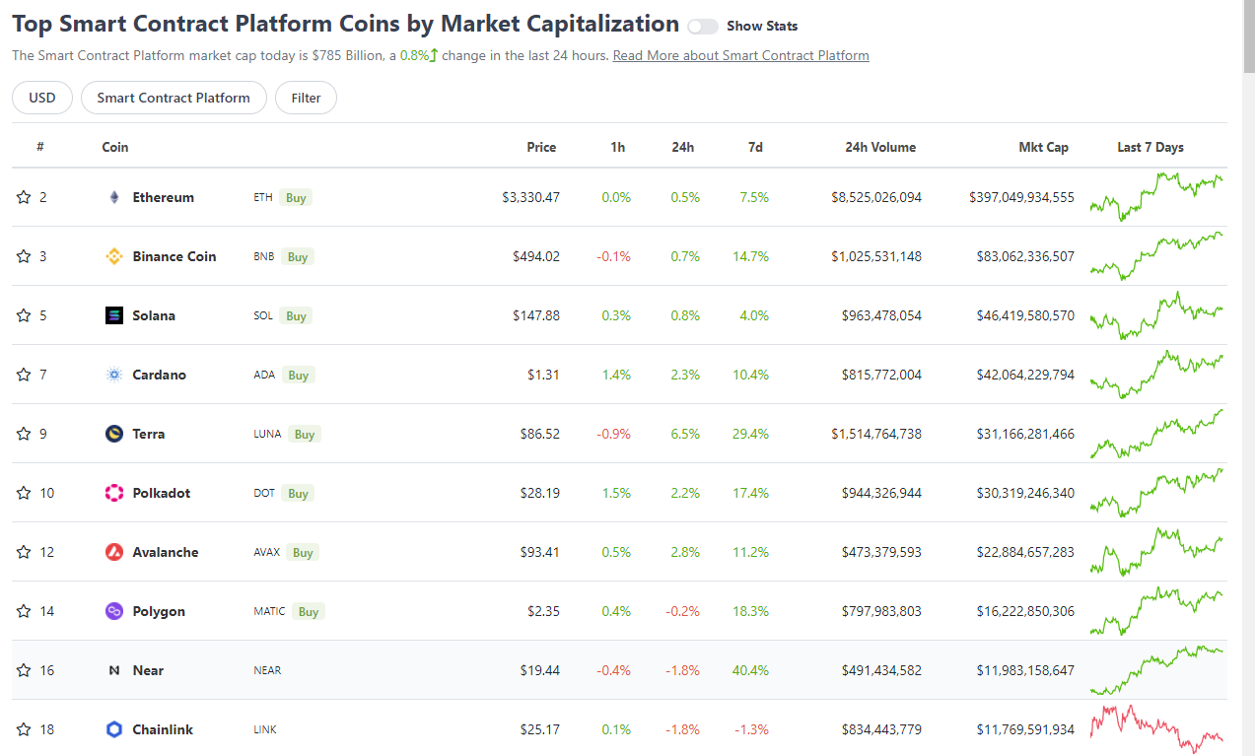1255x756 pixels.
Task: Open Near's 7-day sparkline chart
Action: tap(1156, 670)
